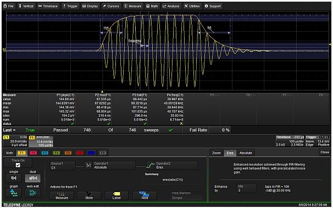The image size is (333, 208).
Task: Click the Next action button
Action: tap(145, 195)
